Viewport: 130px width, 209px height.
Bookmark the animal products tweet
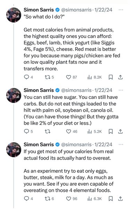[111, 77]
